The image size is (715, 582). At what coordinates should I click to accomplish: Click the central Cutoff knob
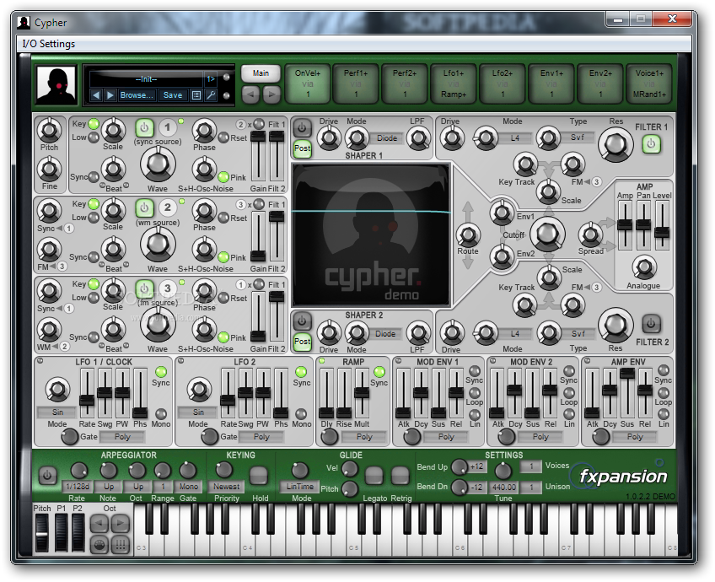pos(547,234)
